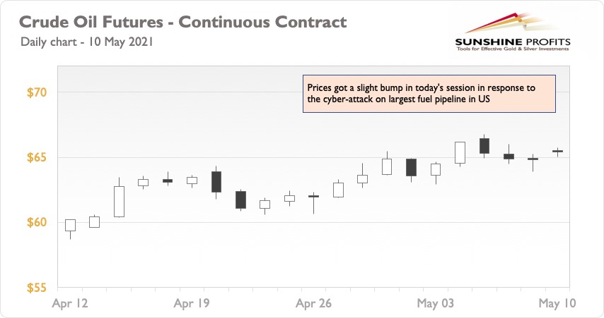
Task: Click the dark candlestick after Apr 19
Action: click(216, 182)
